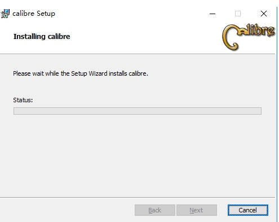Image resolution: width=279 pixels, height=222 pixels.
Task: Click the 'Please wait while the Setup Wizard' message
Action: (x=81, y=73)
